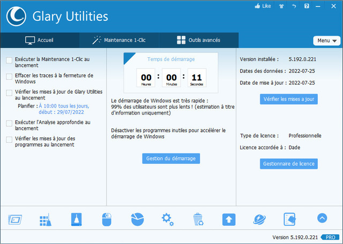
Task: Open the browser assistant planet icon
Action: point(259,219)
